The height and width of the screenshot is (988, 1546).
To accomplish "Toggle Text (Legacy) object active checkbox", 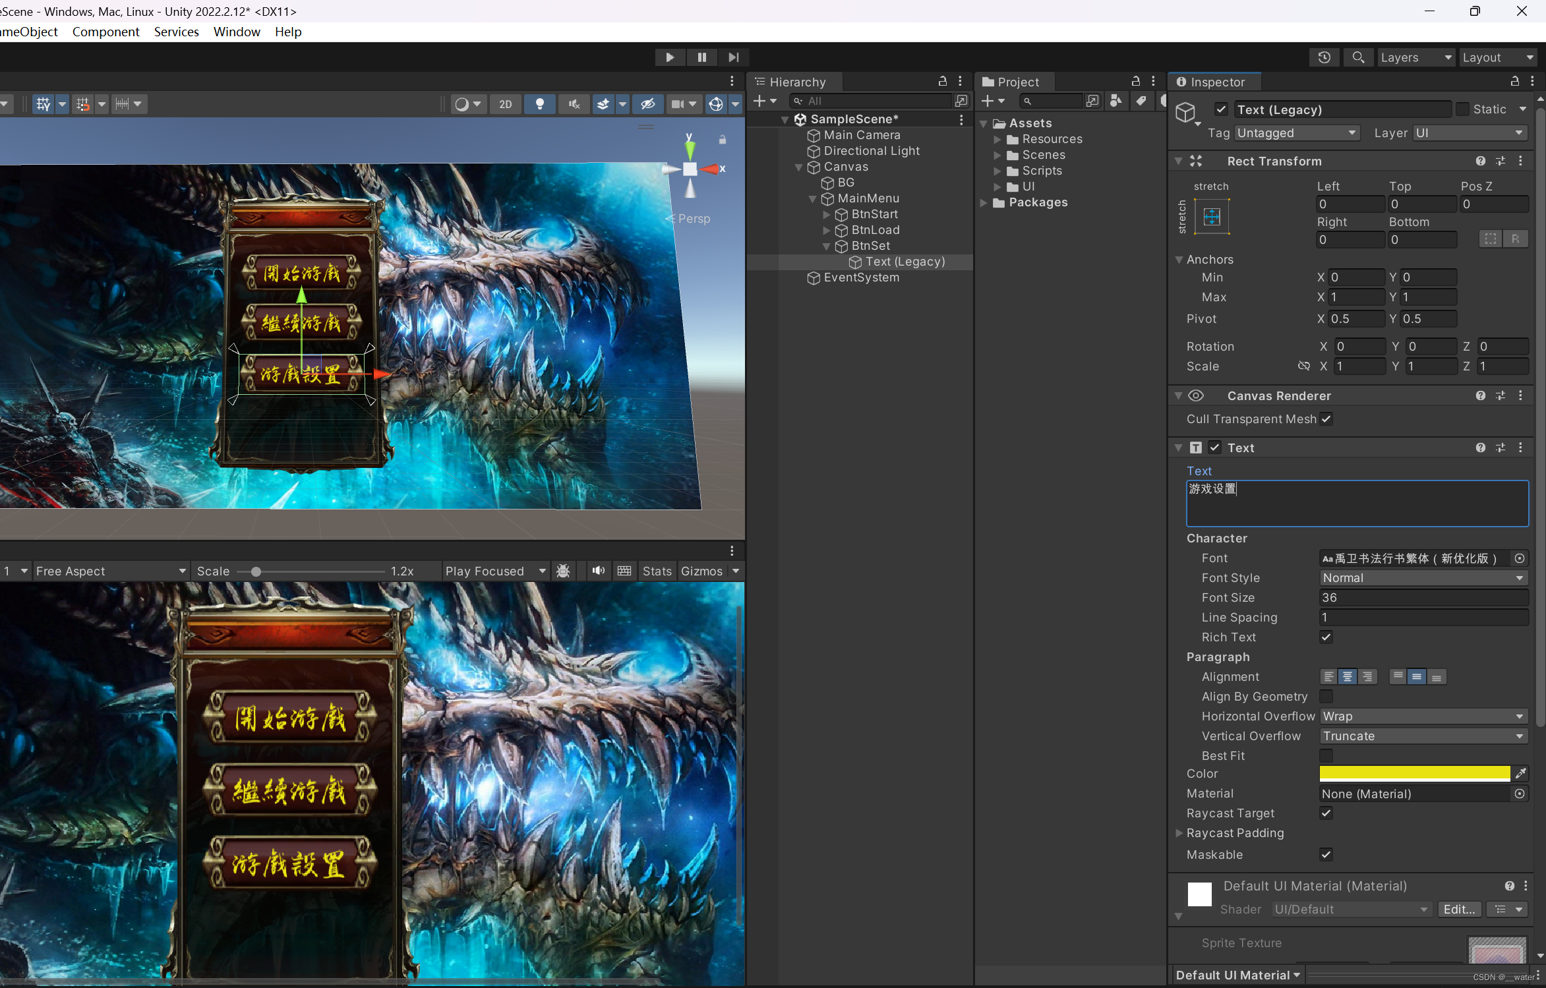I will click(x=1222, y=109).
